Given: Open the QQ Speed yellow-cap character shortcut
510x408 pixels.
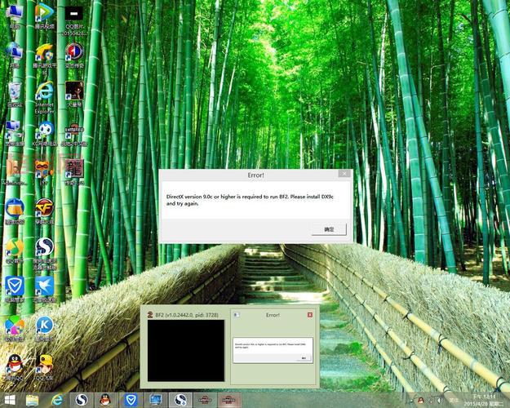Looking at the screenshot, I should [x=45, y=368].
